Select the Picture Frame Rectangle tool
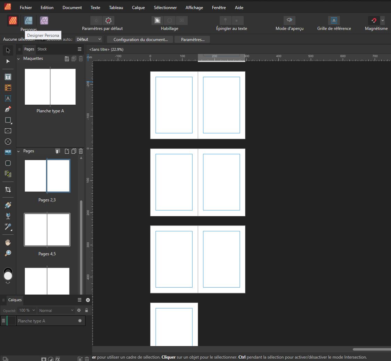The height and width of the screenshot is (361, 391). 8,131
